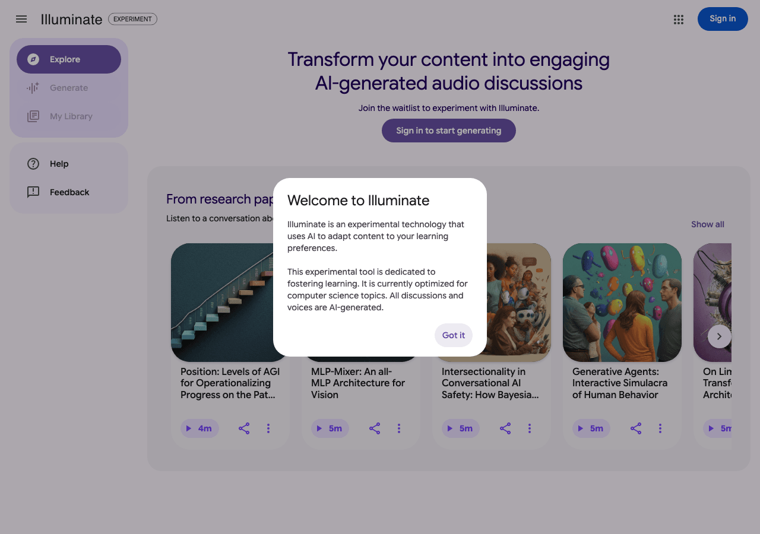
Task: Click the Show all link
Action: [708, 224]
